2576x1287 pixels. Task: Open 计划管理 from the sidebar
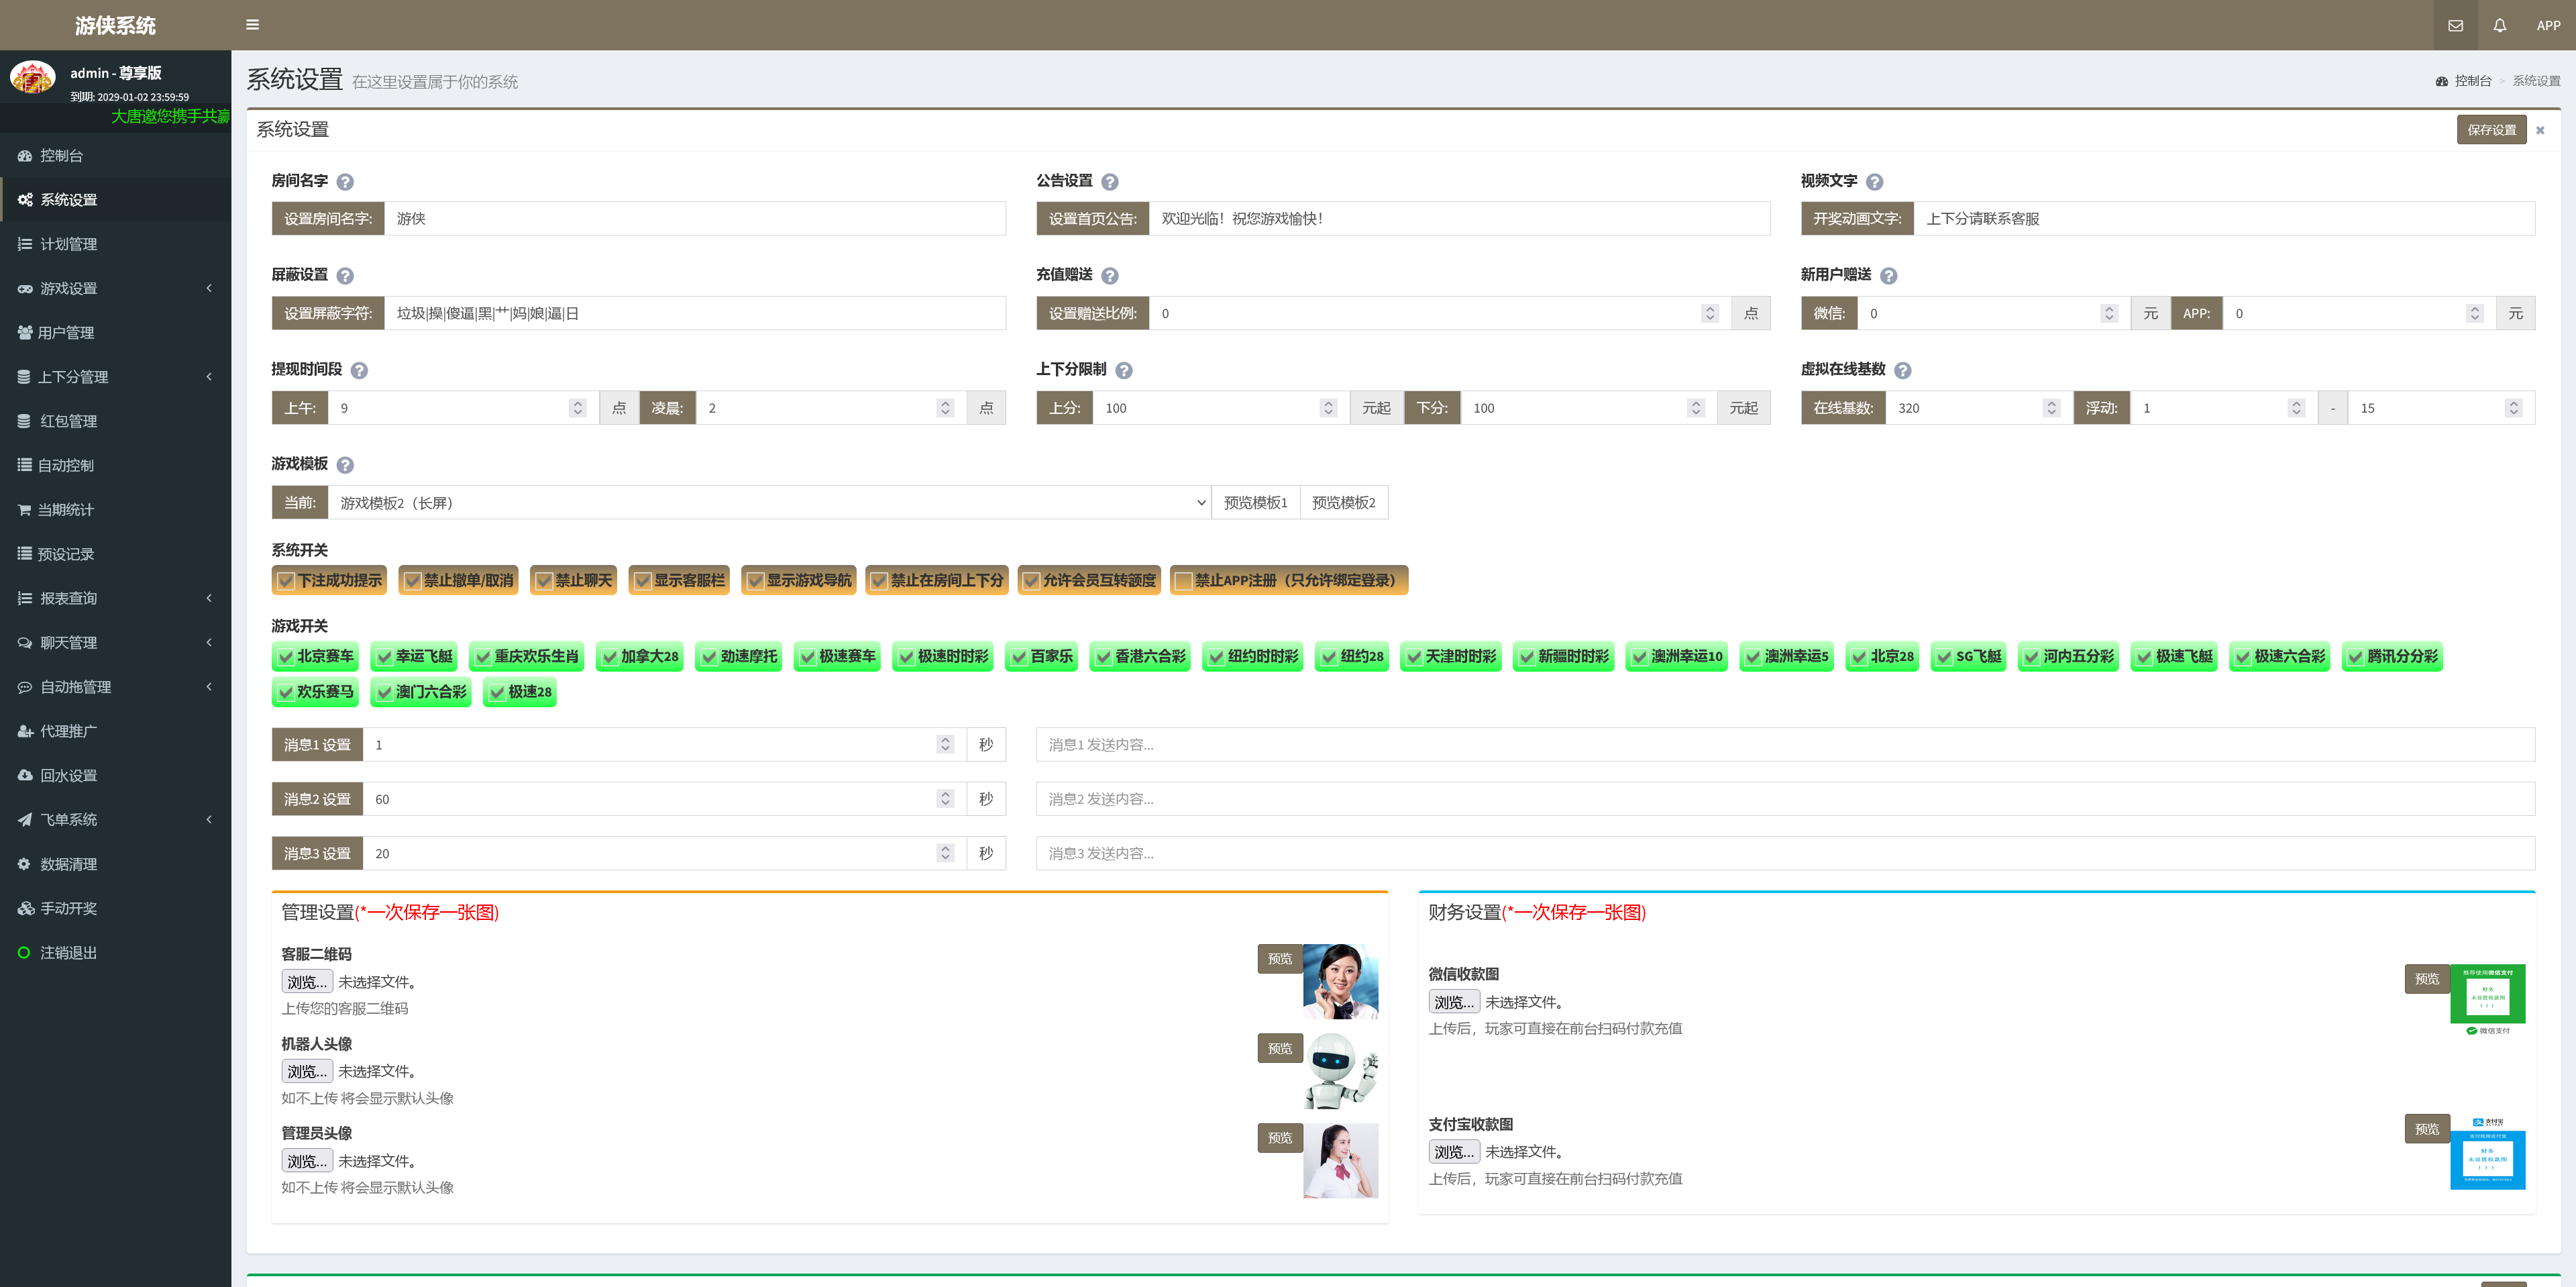[x=68, y=244]
